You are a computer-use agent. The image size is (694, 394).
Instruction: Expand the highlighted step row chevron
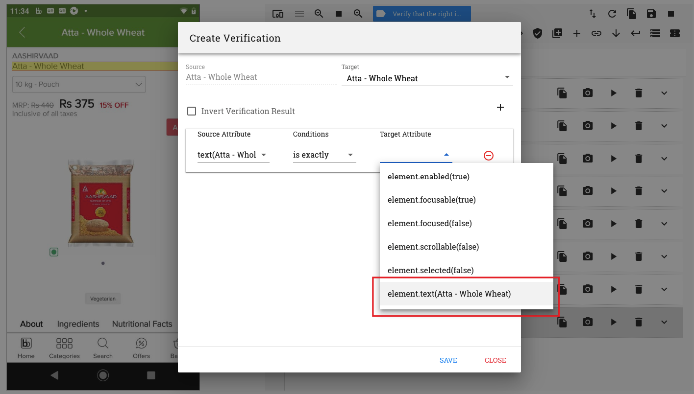664,322
